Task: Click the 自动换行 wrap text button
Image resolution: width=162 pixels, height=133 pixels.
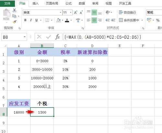Action: 127,13
